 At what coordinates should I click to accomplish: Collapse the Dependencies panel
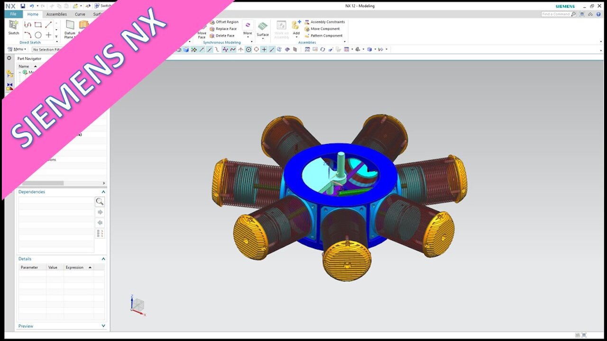click(x=103, y=192)
